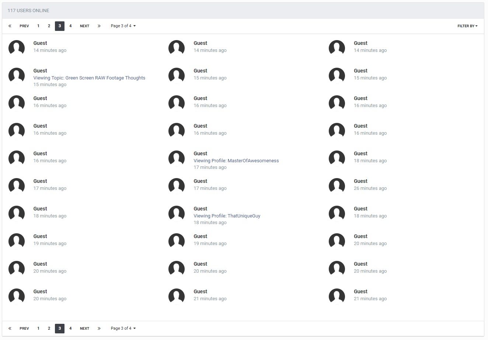Open 'Viewing Profile: ThatUniqueGuy' link
This screenshot has width=488, height=340.
coord(227,216)
